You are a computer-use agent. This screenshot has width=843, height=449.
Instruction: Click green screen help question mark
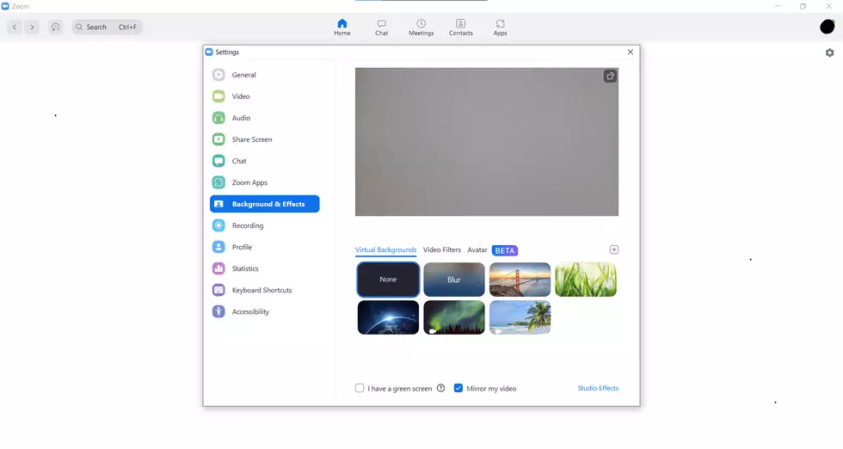440,388
